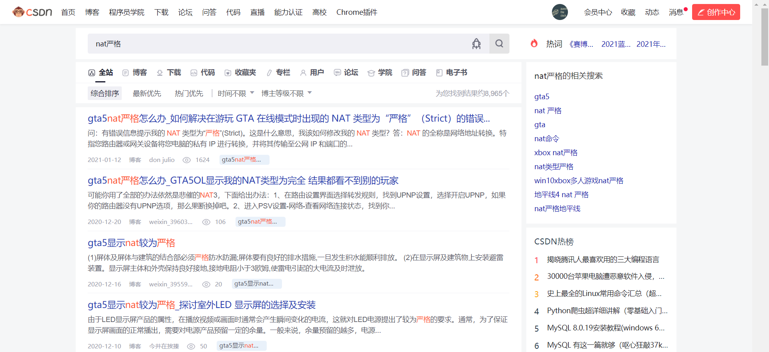Open first result about GTA NAT Strict error
Viewport: 769px width, 352px height.
289,118
